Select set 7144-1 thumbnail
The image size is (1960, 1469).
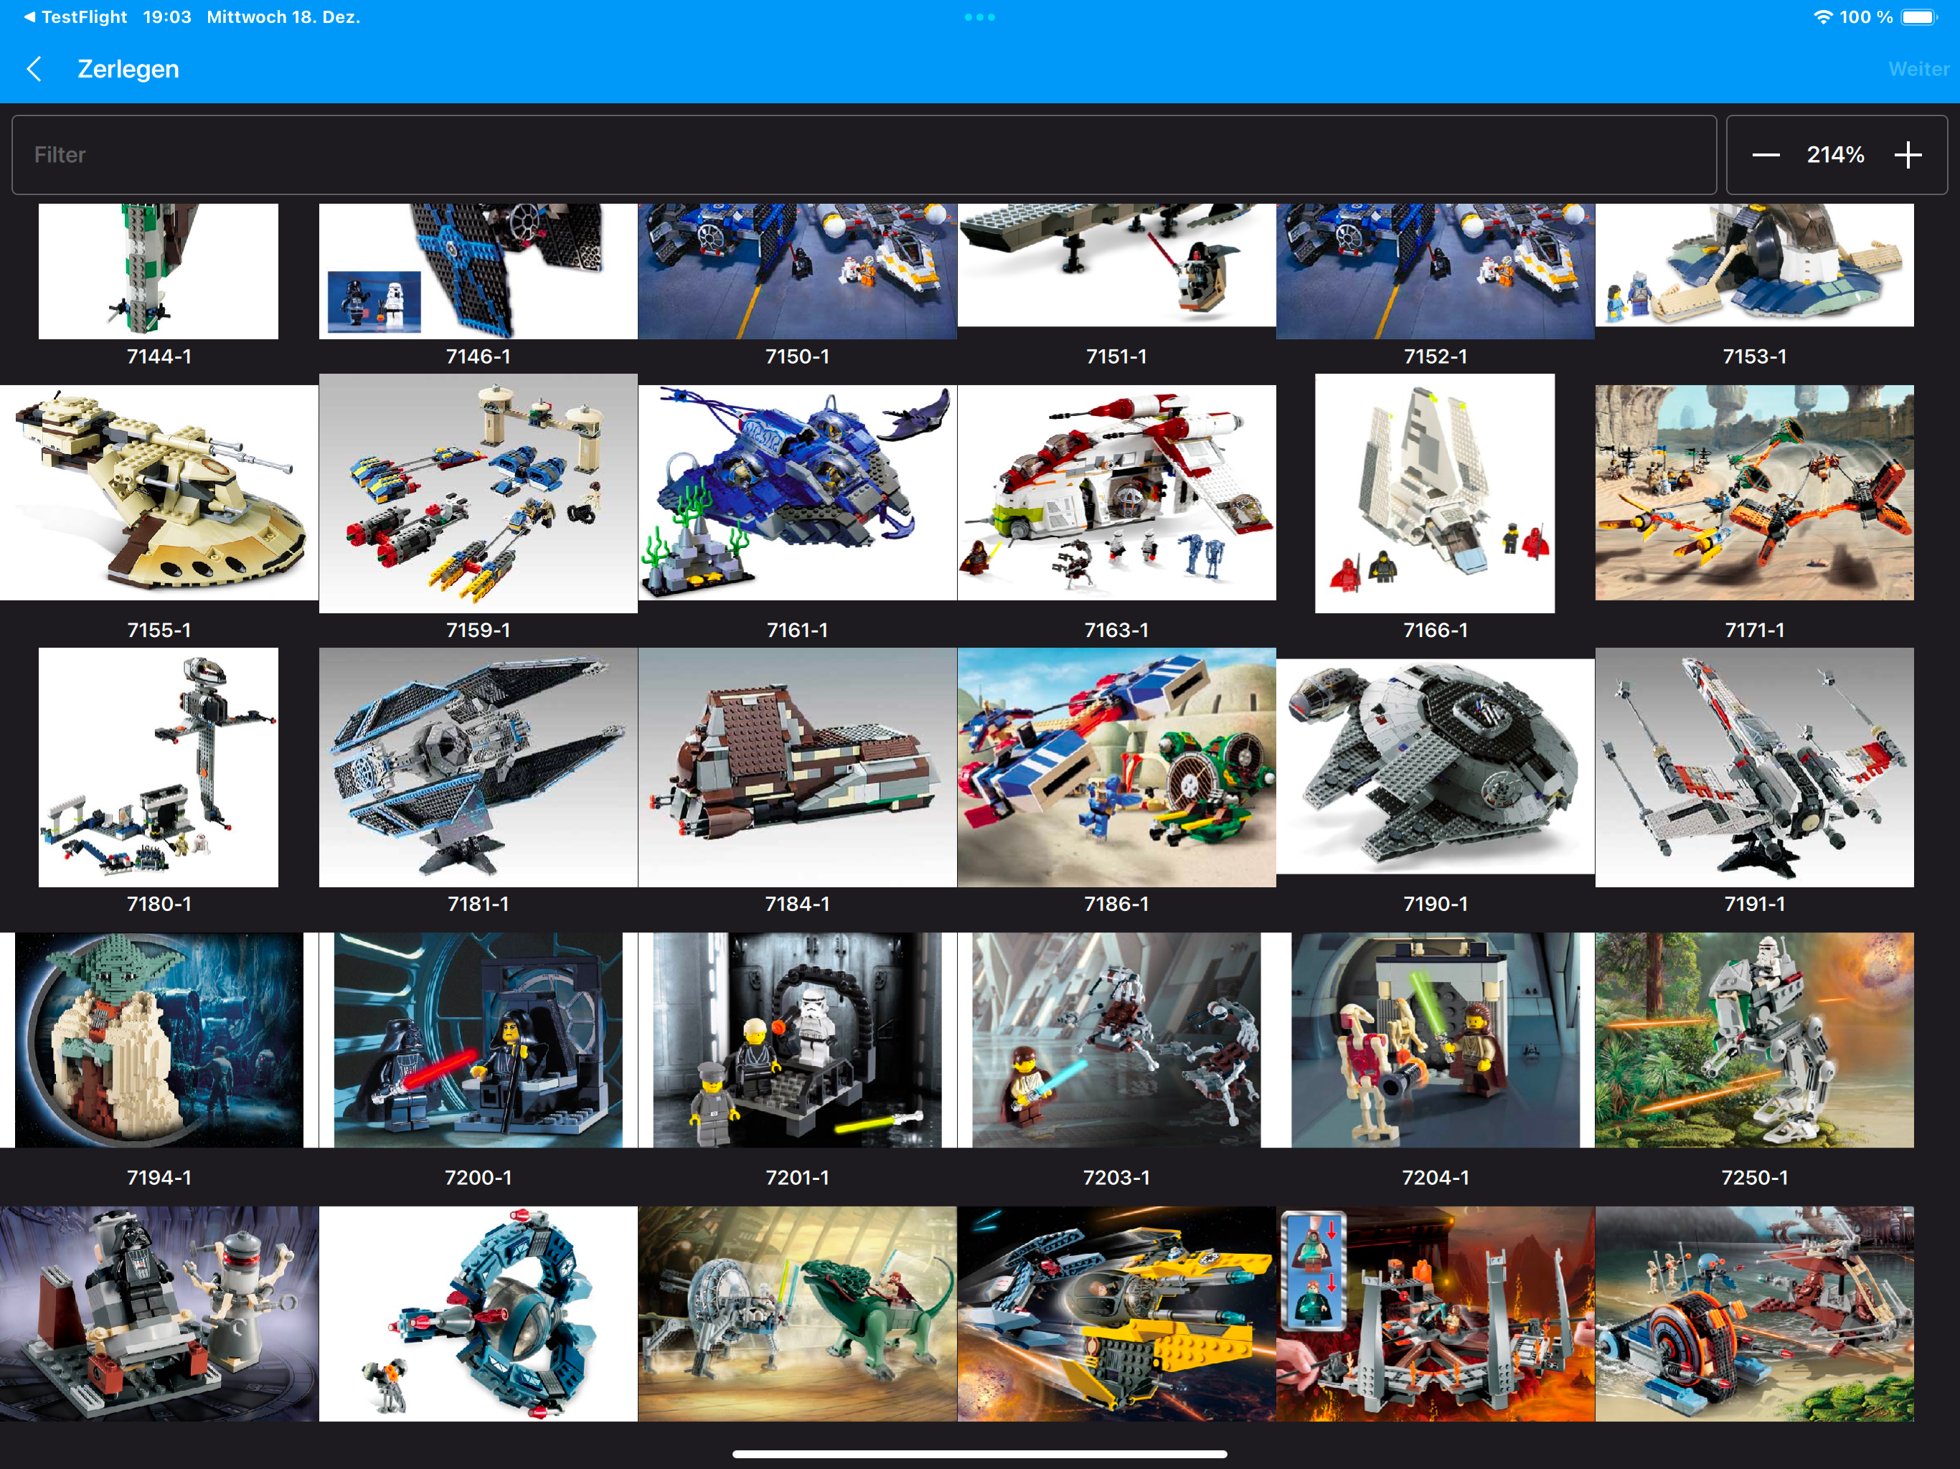pos(159,271)
